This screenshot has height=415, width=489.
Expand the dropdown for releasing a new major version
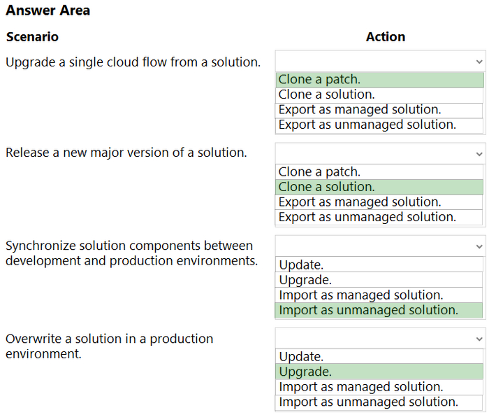(380, 153)
